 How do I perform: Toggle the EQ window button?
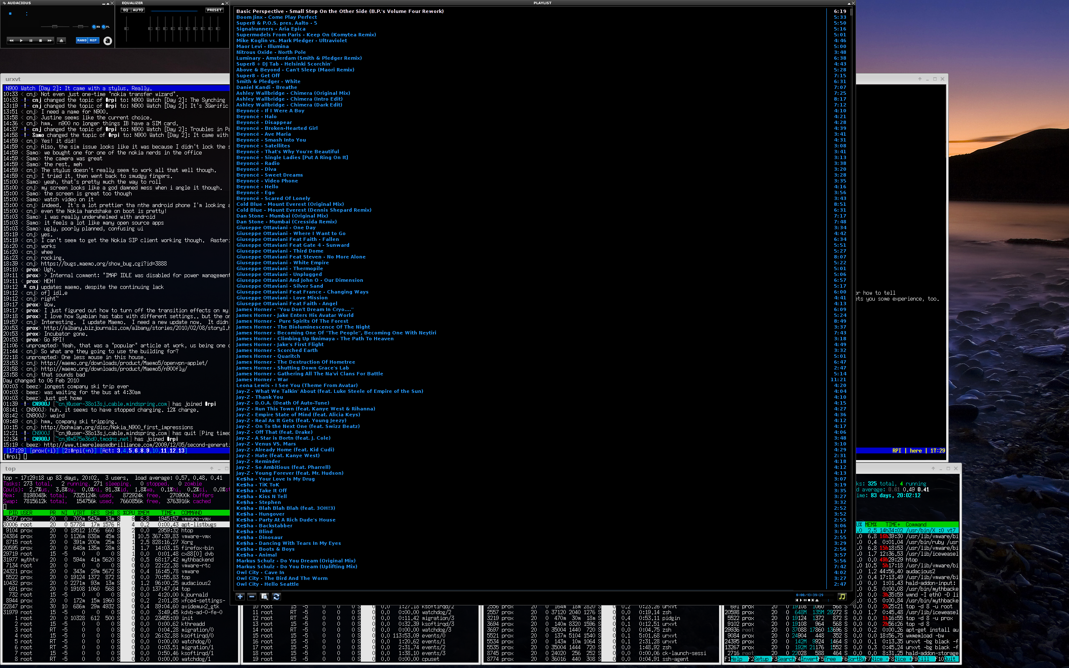coord(95,26)
